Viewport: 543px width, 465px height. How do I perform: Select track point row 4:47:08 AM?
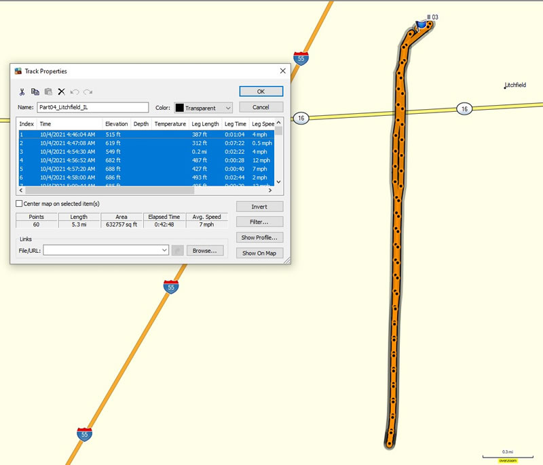147,143
